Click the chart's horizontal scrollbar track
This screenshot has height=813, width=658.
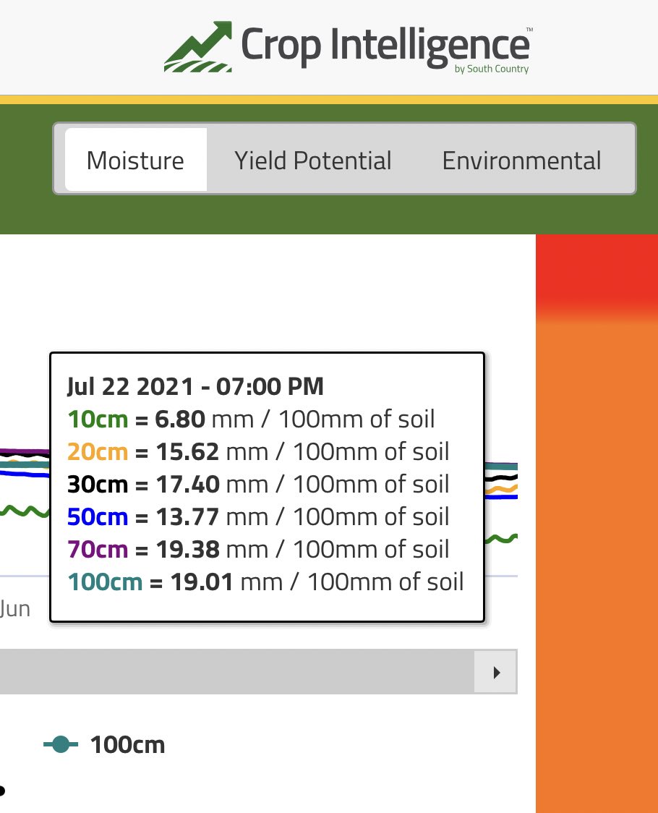click(x=237, y=672)
